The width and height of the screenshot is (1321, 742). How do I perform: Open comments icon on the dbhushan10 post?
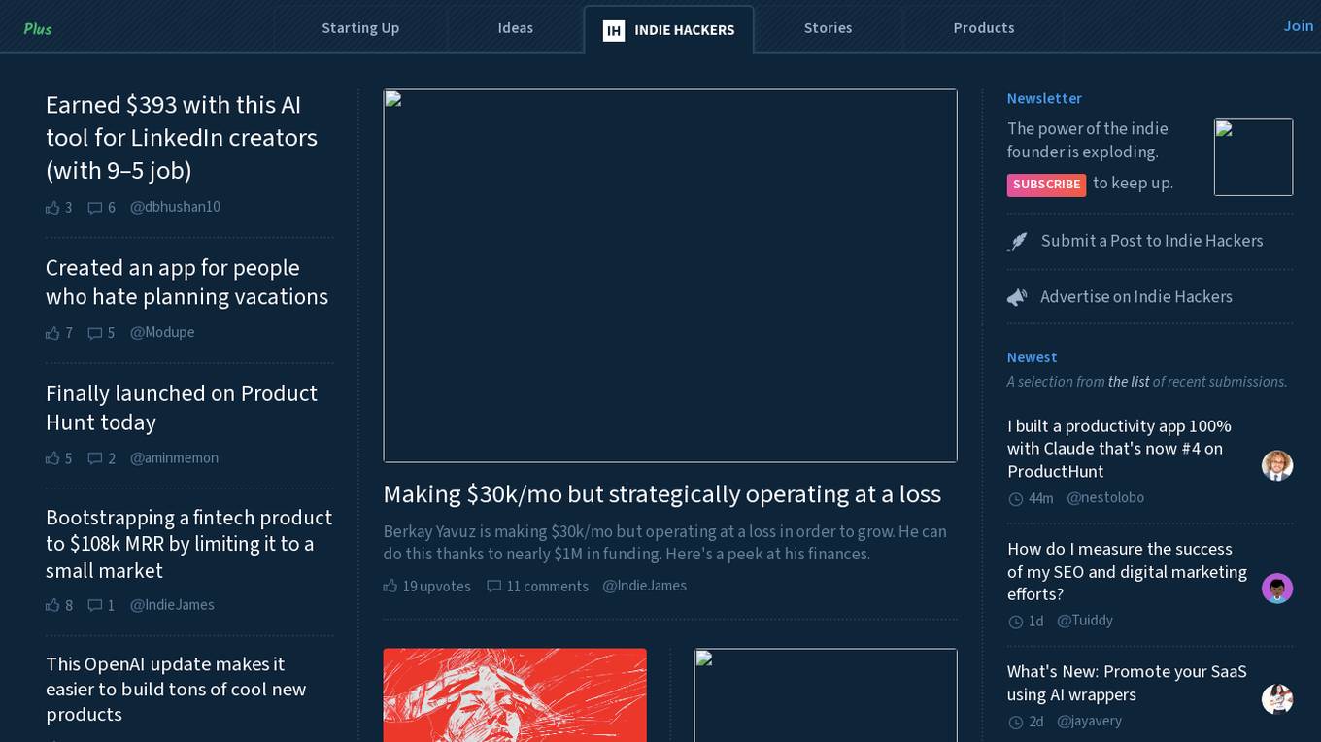pyautogui.click(x=95, y=207)
